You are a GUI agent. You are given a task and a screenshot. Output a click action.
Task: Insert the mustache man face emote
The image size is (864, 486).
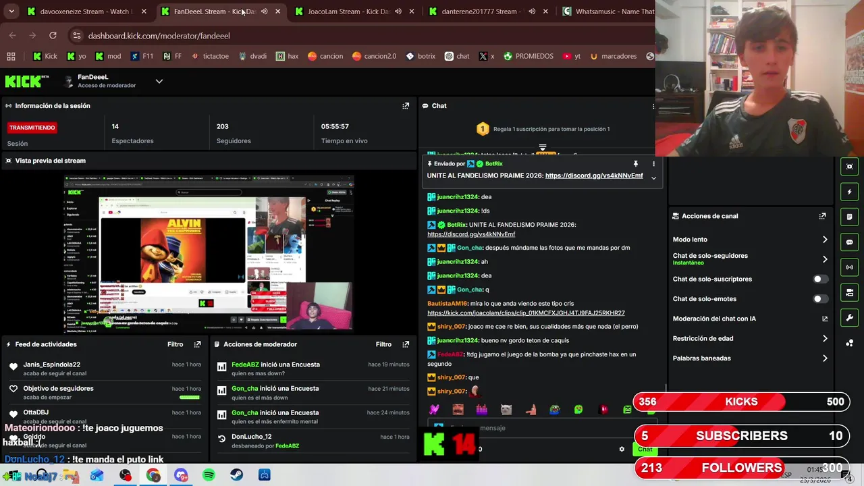(x=458, y=409)
